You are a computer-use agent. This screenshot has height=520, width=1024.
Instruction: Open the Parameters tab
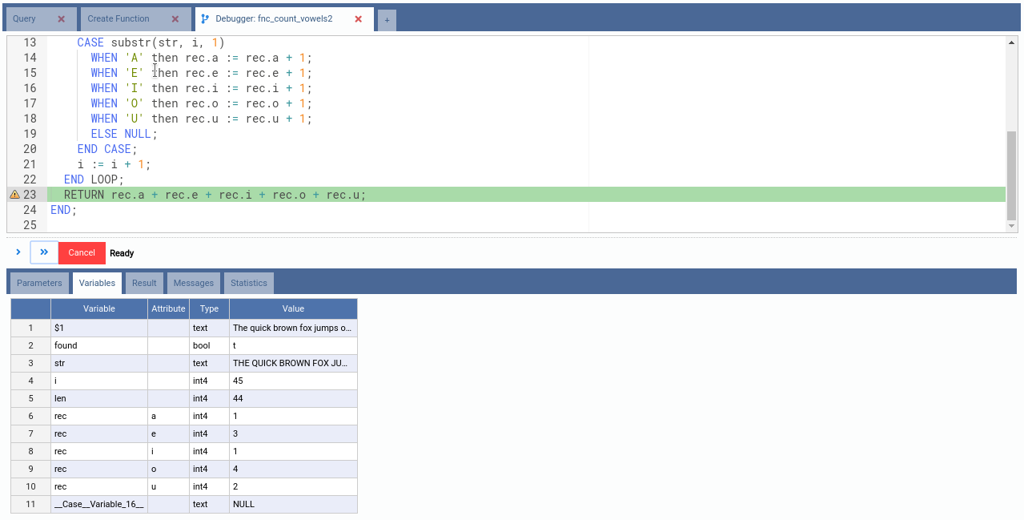point(39,283)
